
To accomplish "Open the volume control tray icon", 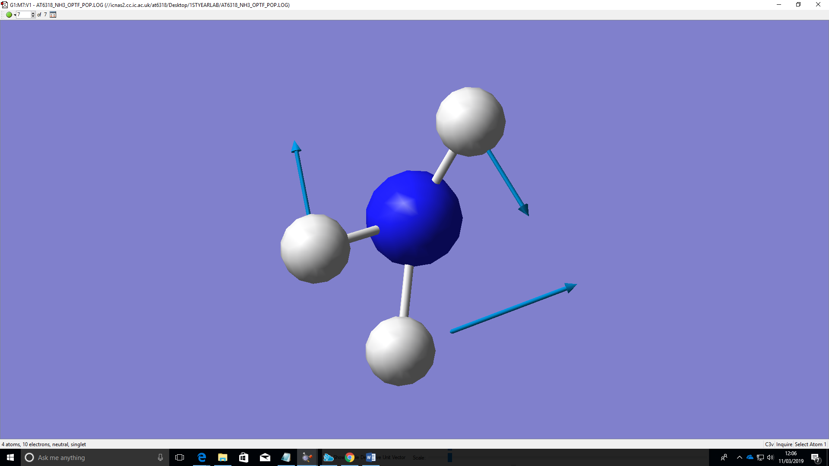I will click(771, 457).
